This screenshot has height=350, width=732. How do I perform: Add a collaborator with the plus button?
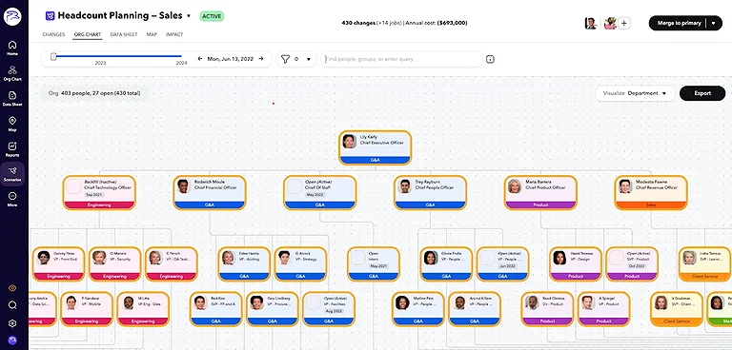pyautogui.click(x=624, y=23)
